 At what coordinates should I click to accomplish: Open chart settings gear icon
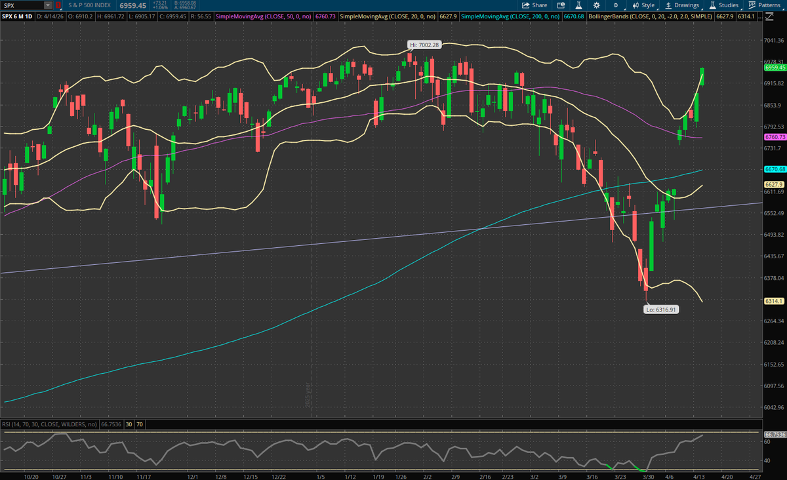click(x=596, y=5)
